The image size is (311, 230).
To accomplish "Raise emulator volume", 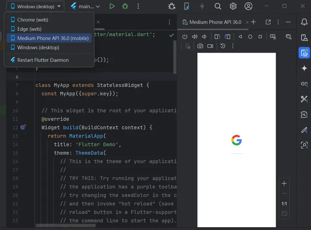I will coord(195,37).
